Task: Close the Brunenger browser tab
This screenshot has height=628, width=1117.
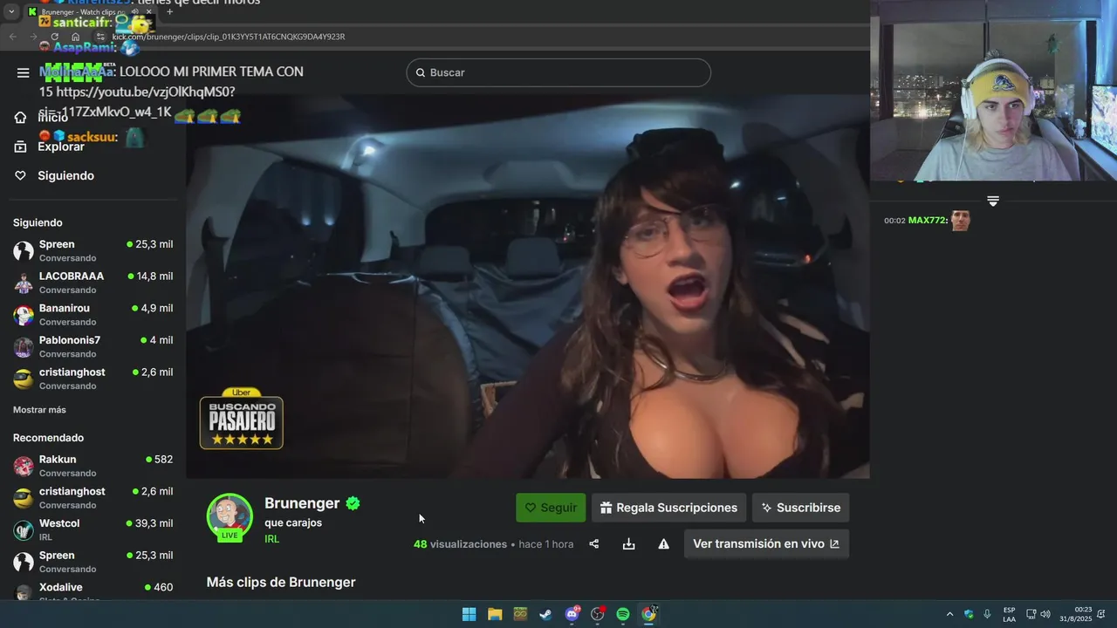Action: [x=149, y=12]
